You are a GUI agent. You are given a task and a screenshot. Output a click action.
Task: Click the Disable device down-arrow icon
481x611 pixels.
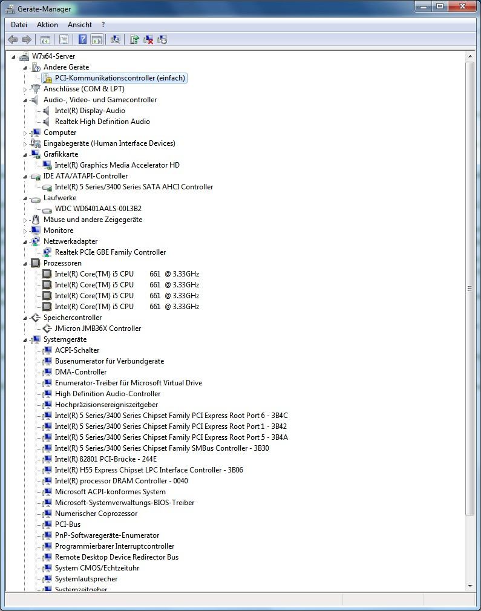point(162,39)
